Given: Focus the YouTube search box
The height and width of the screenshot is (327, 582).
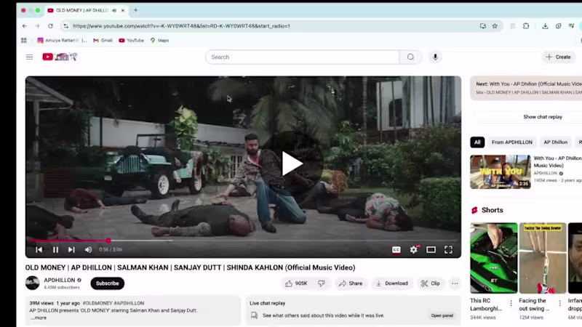Looking at the screenshot, I should pos(303,57).
